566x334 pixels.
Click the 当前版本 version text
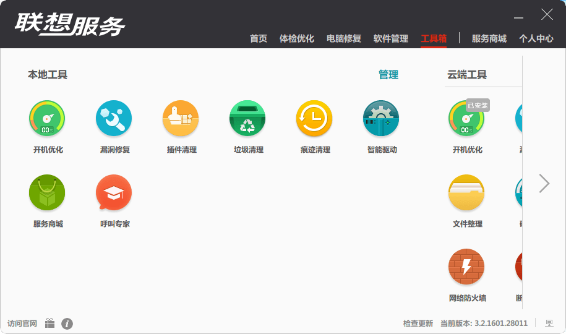pos(484,323)
